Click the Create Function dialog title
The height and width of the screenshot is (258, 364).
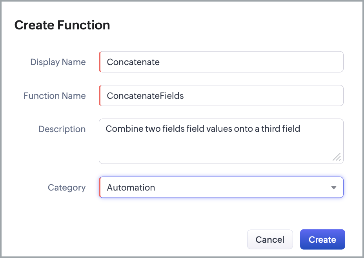click(x=62, y=25)
